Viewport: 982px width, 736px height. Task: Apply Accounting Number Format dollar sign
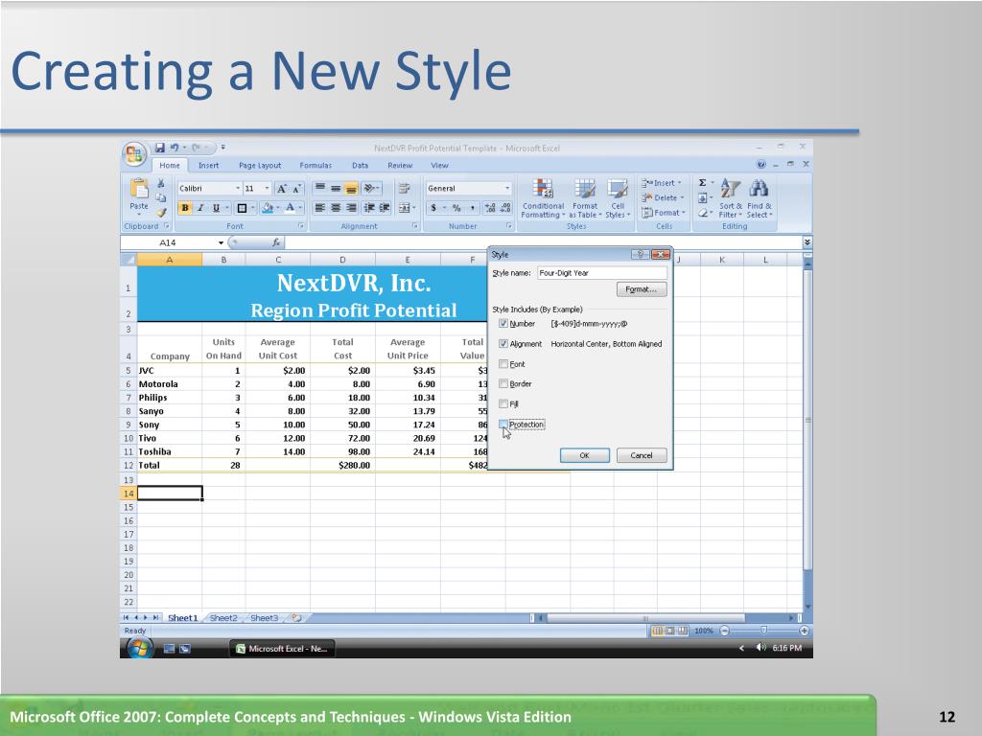tap(433, 208)
